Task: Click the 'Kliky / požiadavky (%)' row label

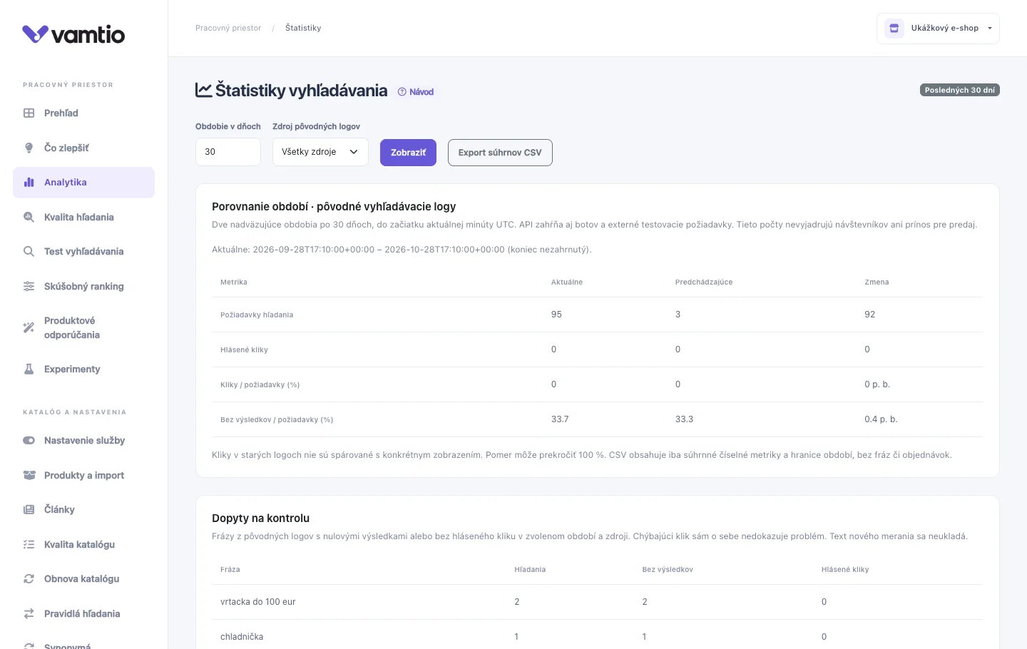Action: 260,384
